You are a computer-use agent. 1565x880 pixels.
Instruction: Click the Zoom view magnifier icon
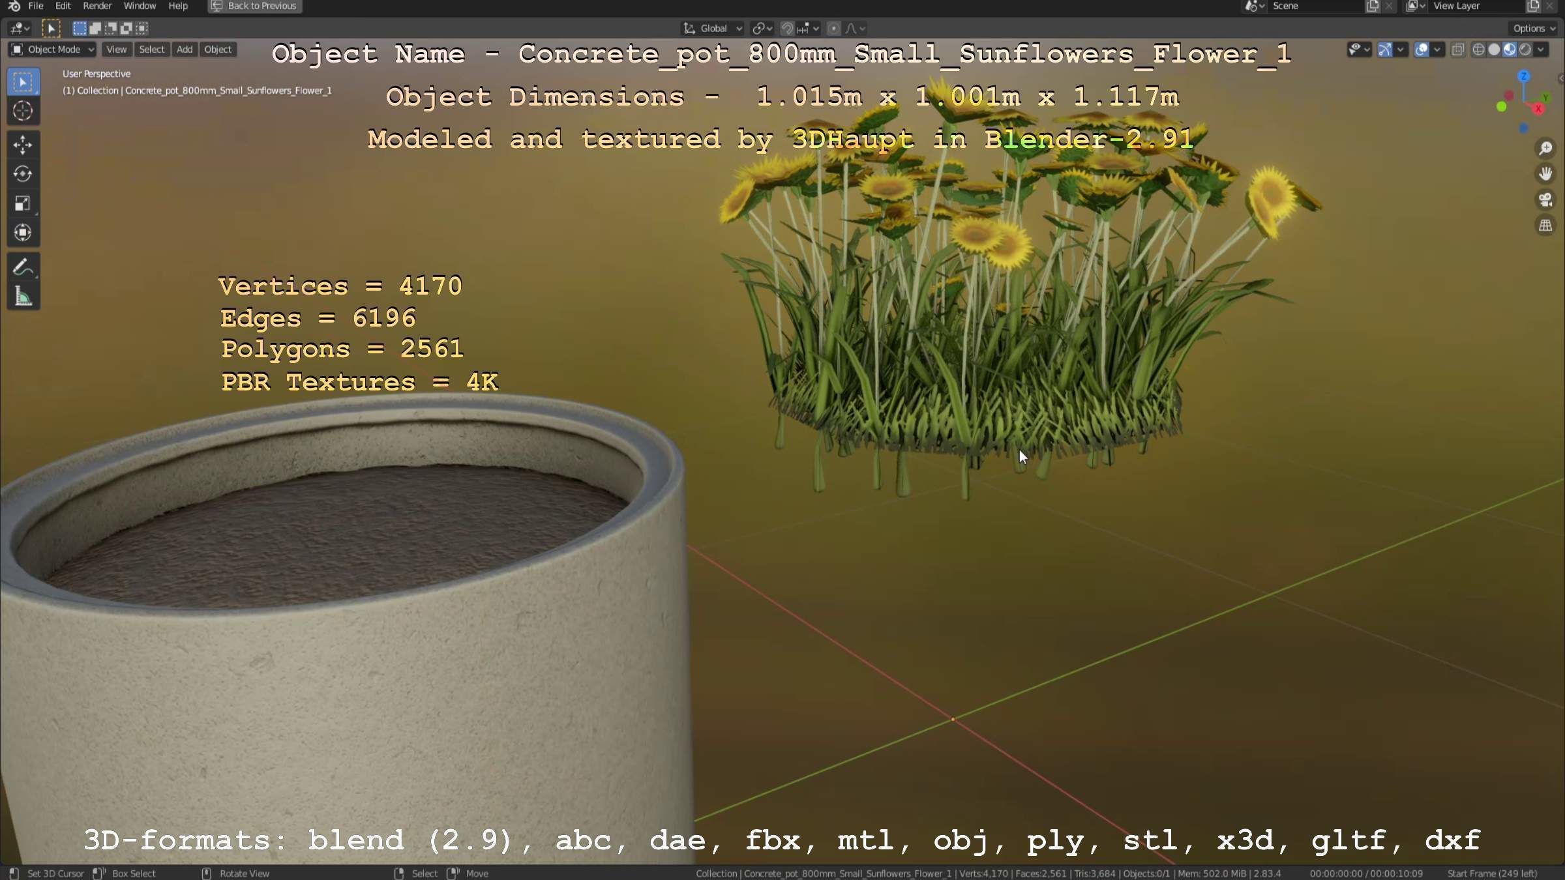coord(1545,149)
